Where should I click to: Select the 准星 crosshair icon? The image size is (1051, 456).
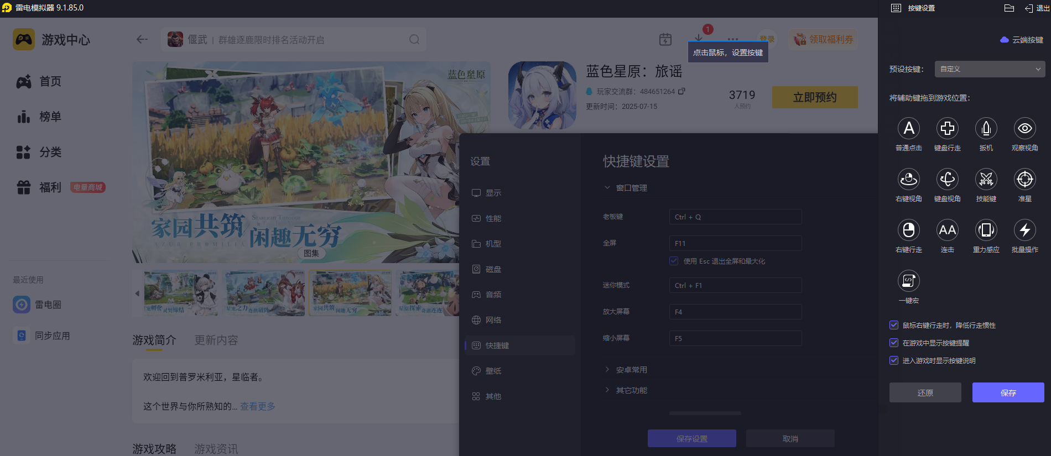[x=1024, y=179]
